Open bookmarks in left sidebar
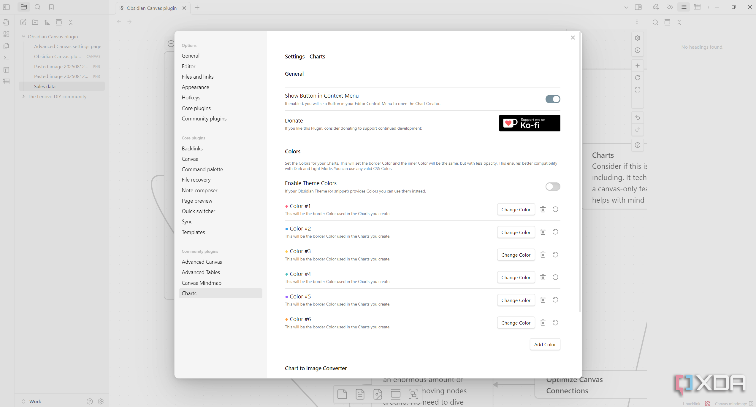Image resolution: width=756 pixels, height=407 pixels. 51,7
